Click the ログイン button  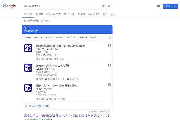(x=170, y=6)
